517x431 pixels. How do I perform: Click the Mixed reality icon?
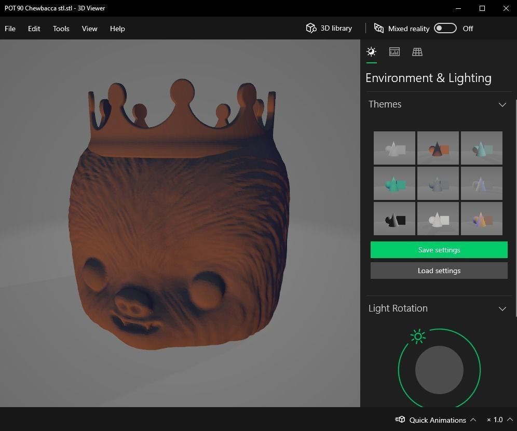tap(378, 29)
